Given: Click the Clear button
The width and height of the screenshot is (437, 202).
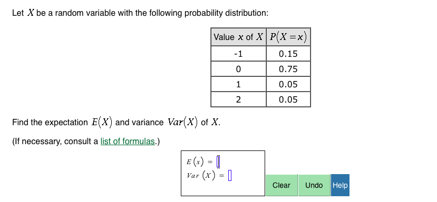Looking at the screenshot, I should [x=281, y=185].
